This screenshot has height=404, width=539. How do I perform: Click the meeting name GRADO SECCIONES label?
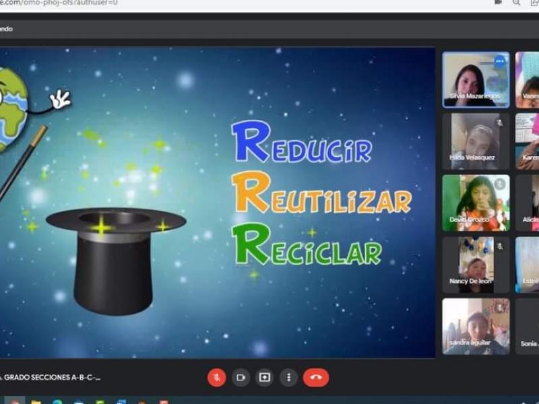[x=51, y=378]
